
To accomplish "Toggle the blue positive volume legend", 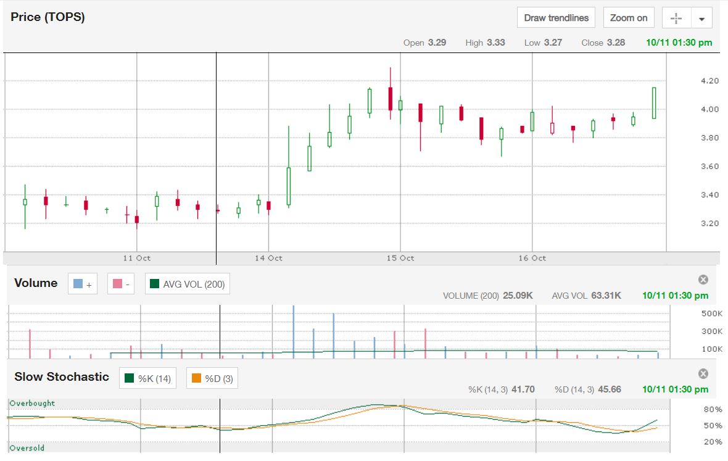I will point(82,284).
